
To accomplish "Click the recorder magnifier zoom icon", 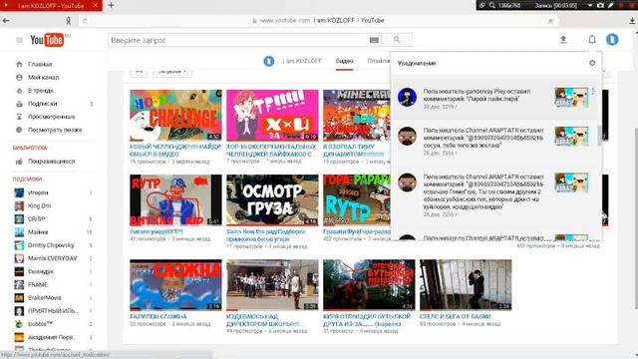I will click(x=491, y=5).
